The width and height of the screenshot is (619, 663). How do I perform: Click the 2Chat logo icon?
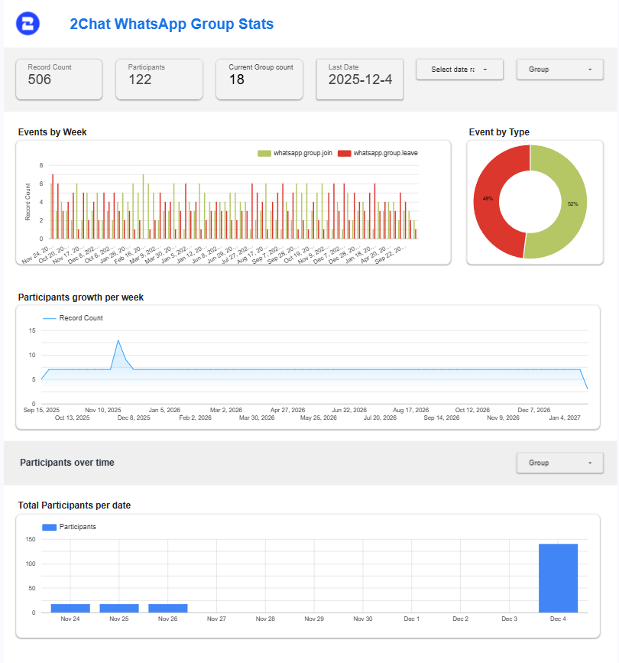tap(29, 24)
